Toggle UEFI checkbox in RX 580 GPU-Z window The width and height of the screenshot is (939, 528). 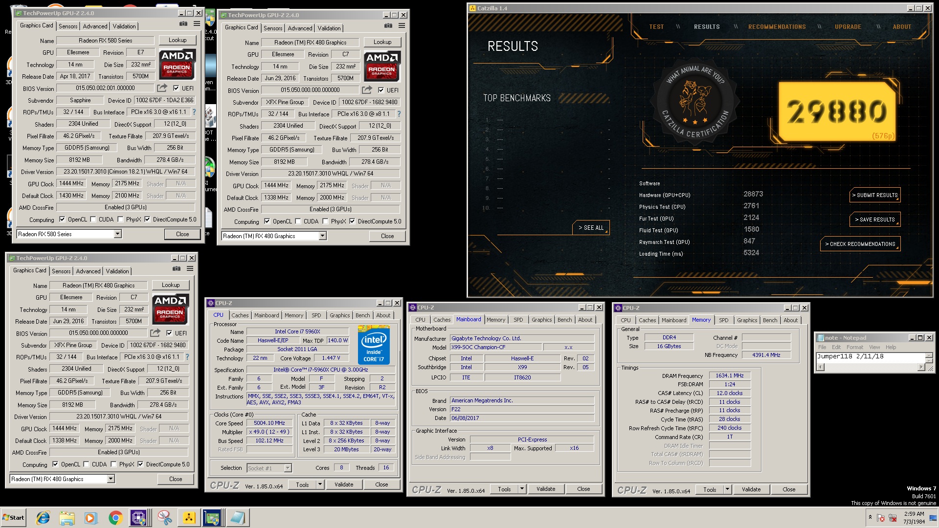click(x=176, y=88)
